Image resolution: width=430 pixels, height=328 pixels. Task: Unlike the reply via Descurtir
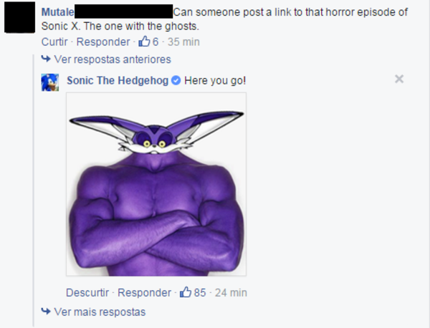87,293
